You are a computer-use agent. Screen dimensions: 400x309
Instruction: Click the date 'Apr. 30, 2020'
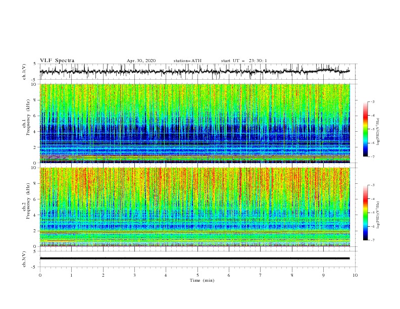coord(141,61)
